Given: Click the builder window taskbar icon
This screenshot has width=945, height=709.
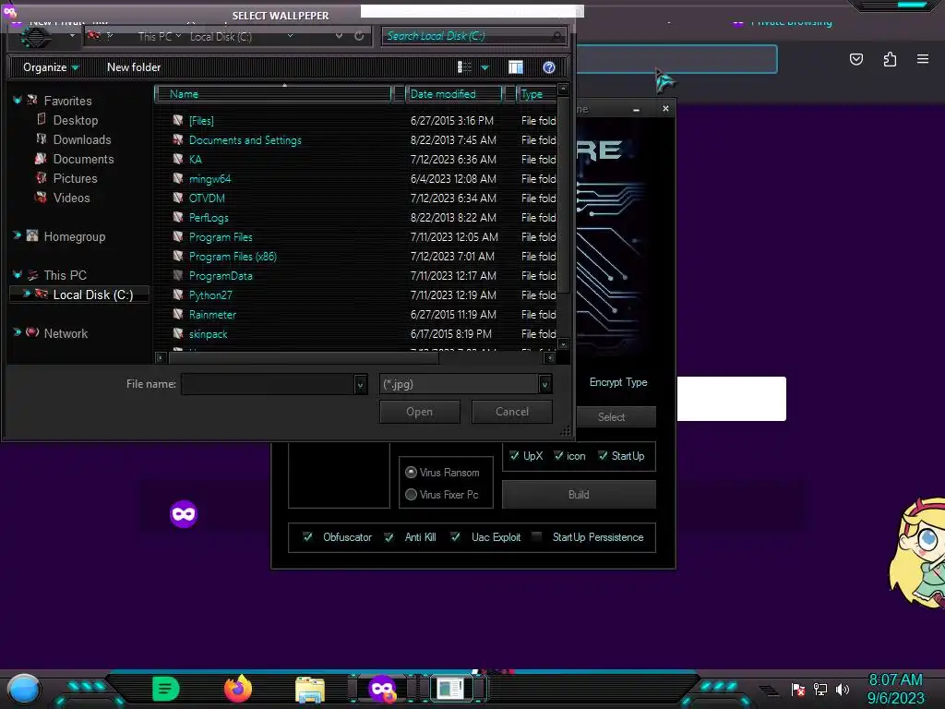Looking at the screenshot, I should pos(449,689).
